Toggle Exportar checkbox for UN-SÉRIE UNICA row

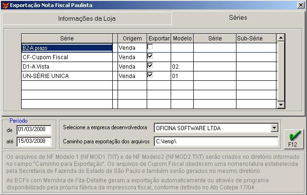tap(150, 75)
